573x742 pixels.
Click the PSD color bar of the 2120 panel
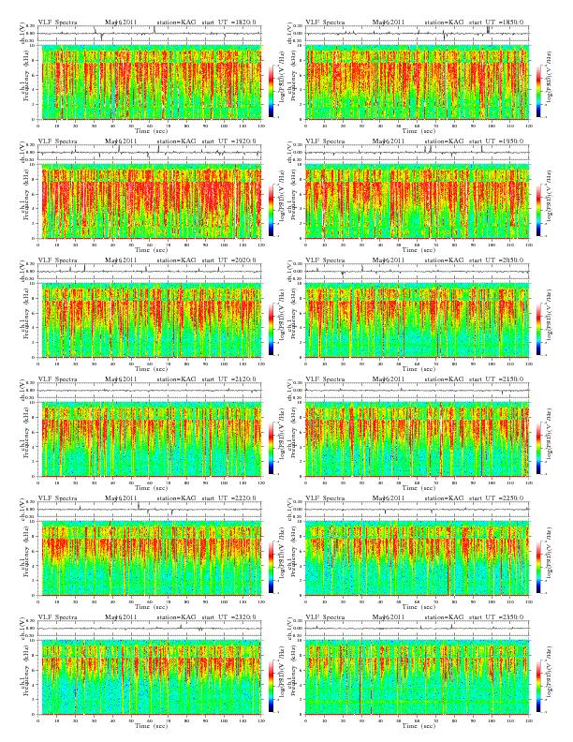(271, 448)
